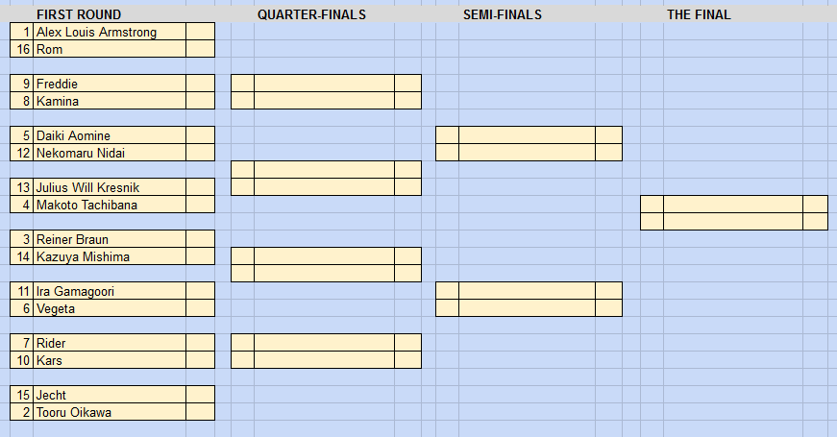Click the Kars name cell

tap(110, 359)
